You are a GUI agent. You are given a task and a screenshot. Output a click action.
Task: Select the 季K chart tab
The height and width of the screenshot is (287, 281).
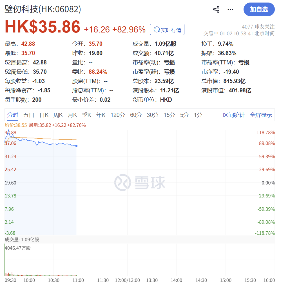click(86, 115)
